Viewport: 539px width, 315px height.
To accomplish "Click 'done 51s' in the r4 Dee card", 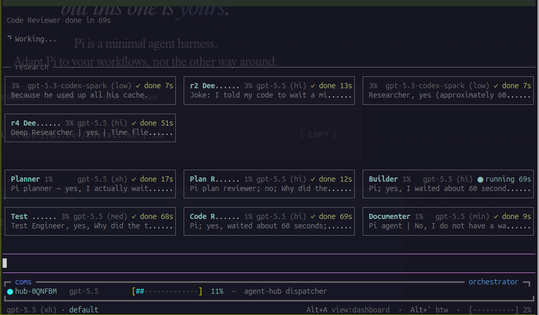I will (x=157, y=122).
